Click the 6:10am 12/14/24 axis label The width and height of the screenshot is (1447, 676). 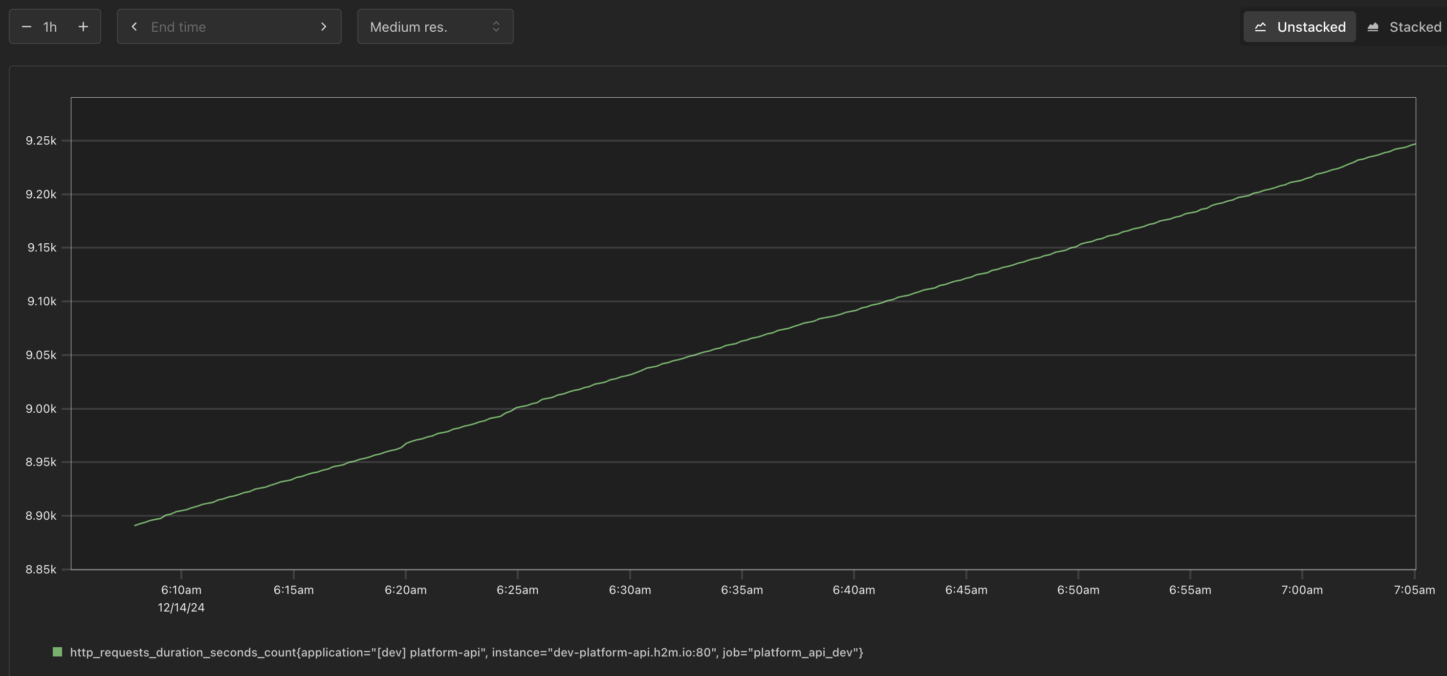[181, 597]
